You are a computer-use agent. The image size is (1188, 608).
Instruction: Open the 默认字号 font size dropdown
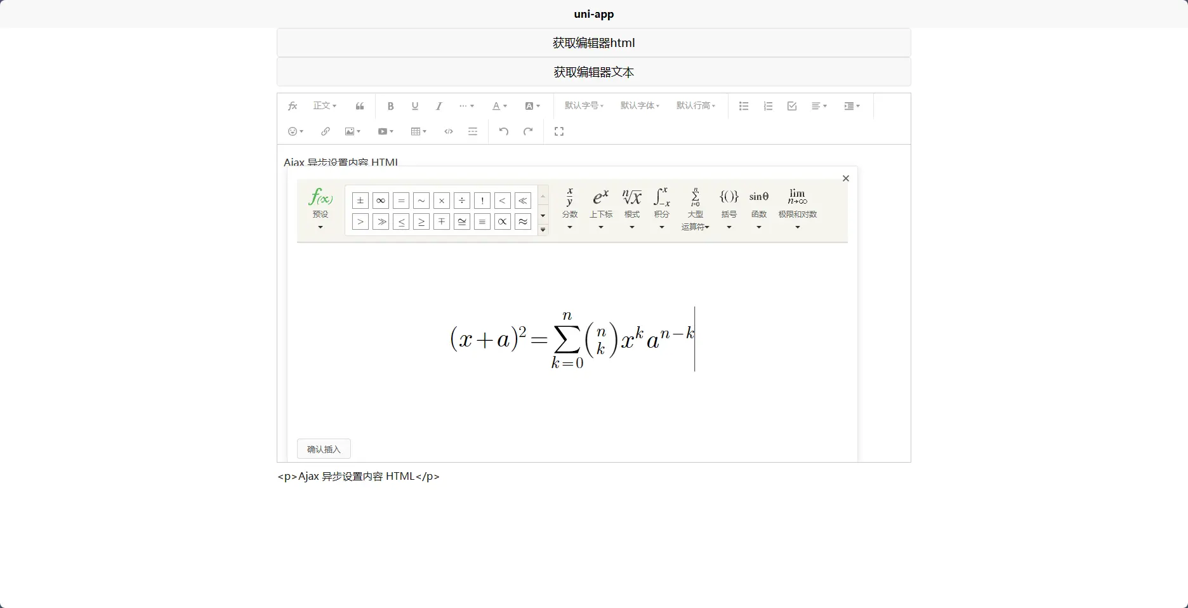click(x=584, y=106)
